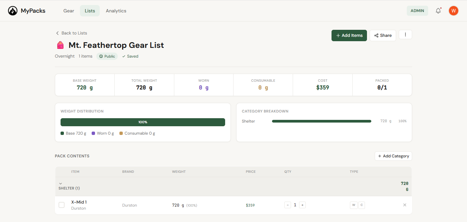Collapse the Shelter category chevron
467x222 pixels.
point(61,183)
